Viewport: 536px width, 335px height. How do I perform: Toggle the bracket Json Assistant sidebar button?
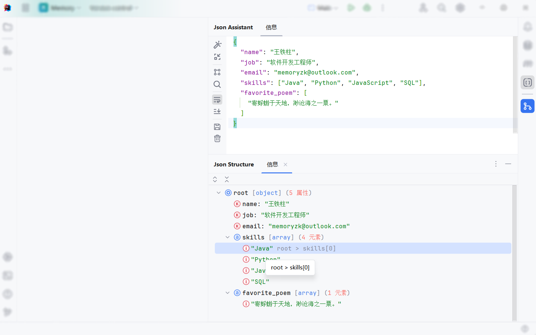(527, 83)
